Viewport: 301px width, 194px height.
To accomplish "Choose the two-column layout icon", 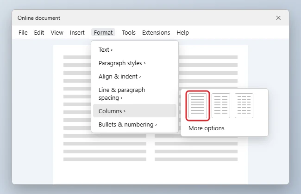I will [x=221, y=106].
